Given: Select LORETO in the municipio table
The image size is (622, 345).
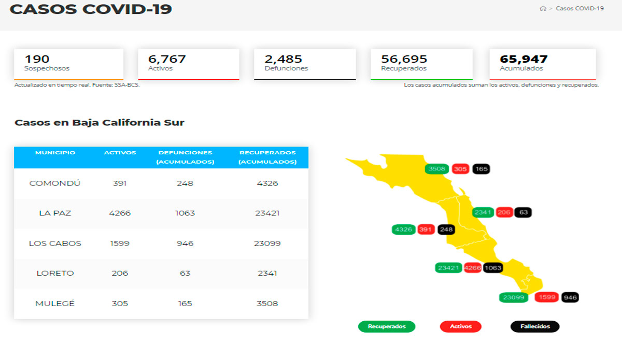Looking at the screenshot, I should tap(55, 273).
